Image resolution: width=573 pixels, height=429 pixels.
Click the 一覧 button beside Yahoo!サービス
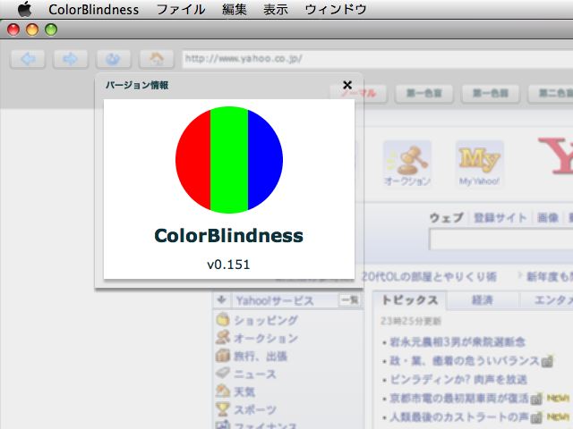click(348, 300)
